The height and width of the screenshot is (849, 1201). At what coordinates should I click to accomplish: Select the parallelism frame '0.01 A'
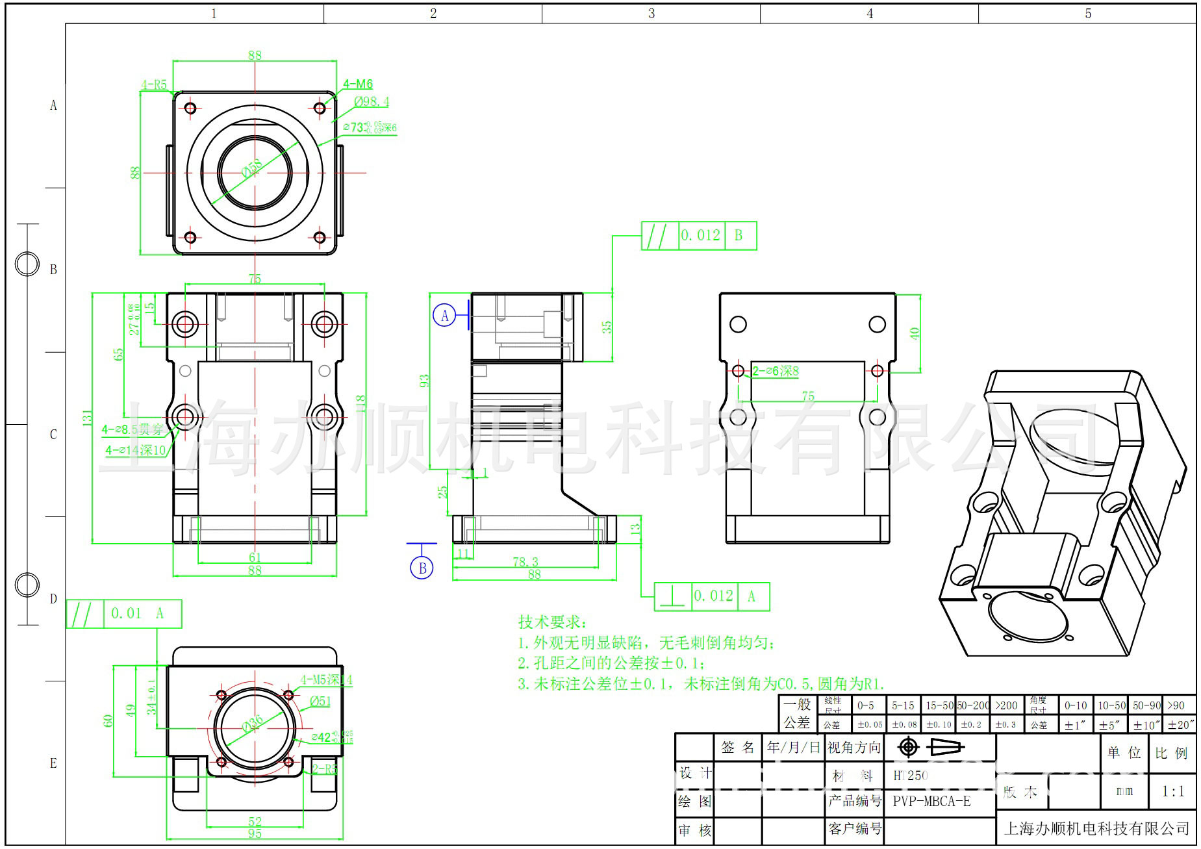(124, 613)
